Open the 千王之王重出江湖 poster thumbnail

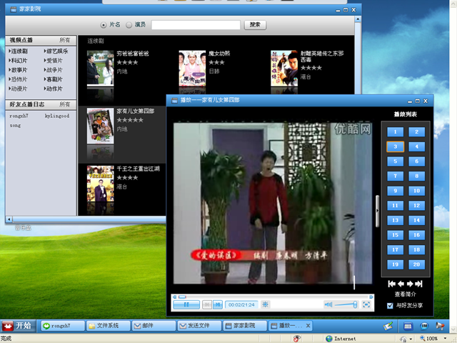point(100,184)
